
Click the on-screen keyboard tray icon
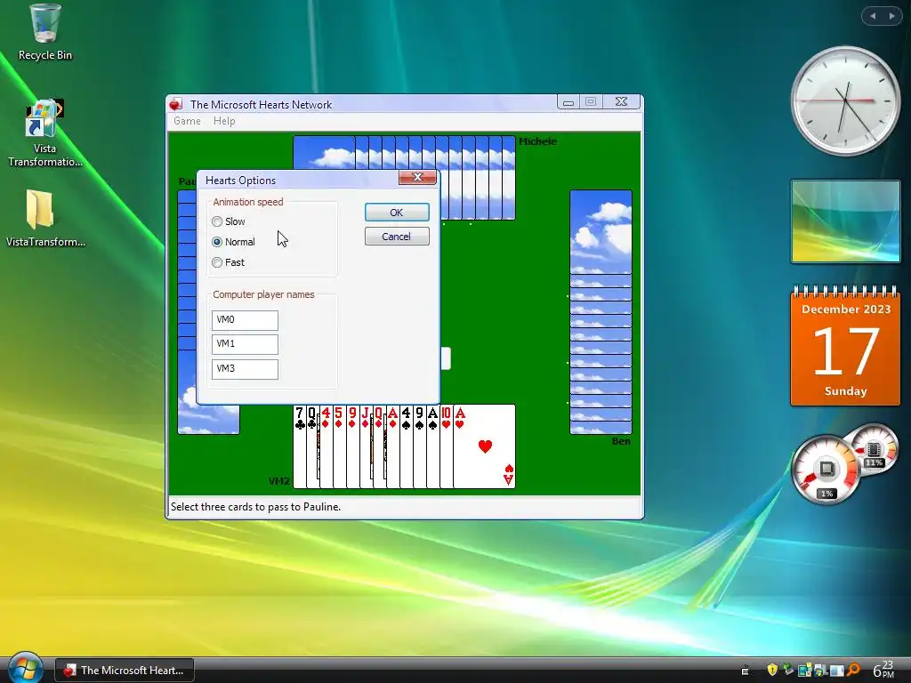pyautogui.click(x=745, y=671)
